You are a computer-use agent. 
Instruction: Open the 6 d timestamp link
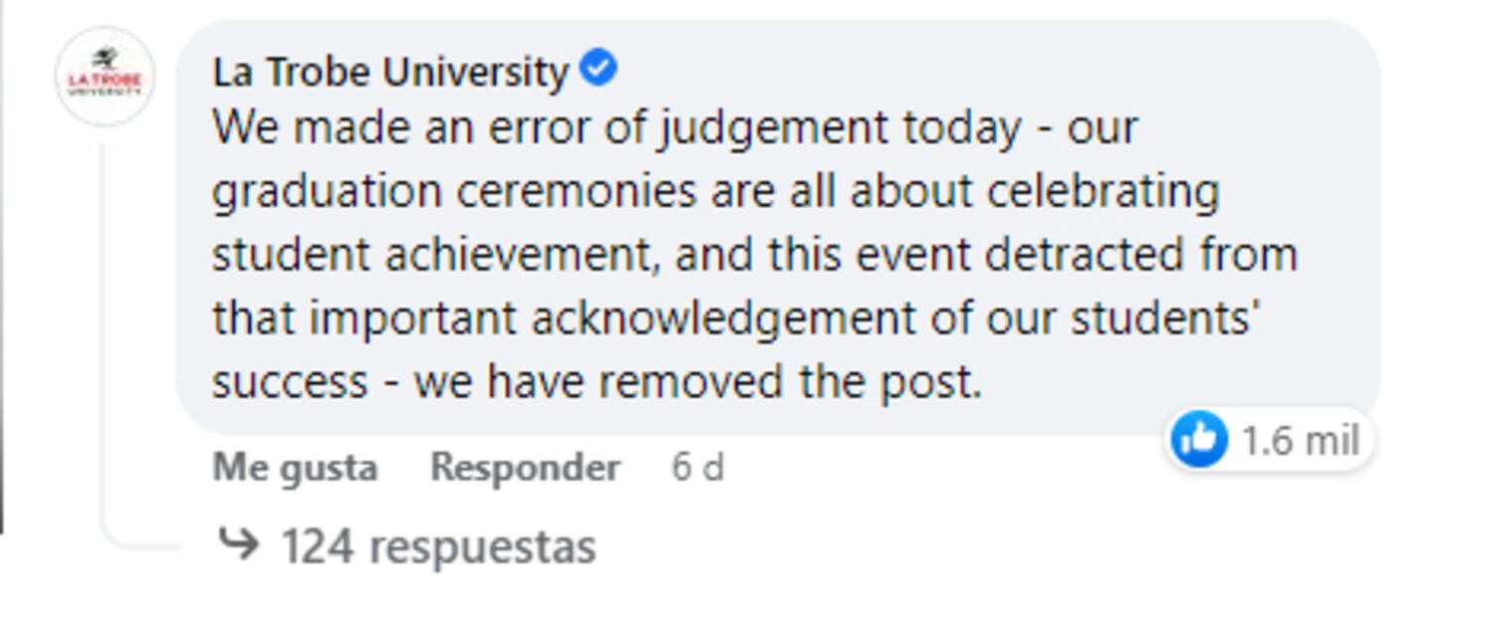697,468
